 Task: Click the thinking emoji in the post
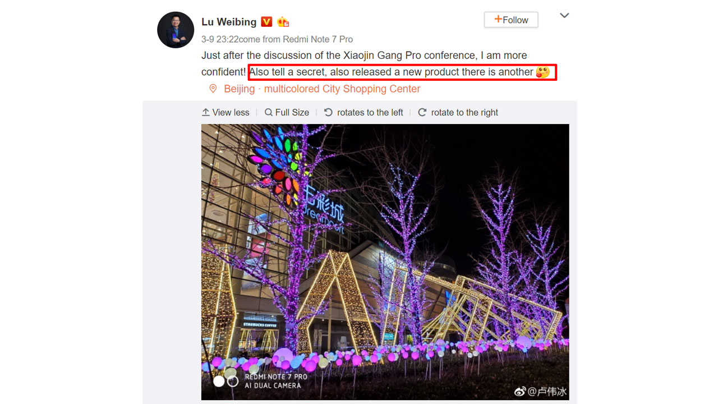coord(542,72)
